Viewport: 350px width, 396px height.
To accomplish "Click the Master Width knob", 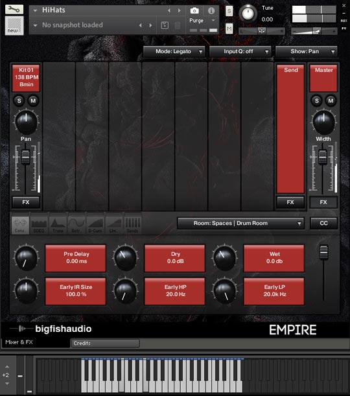I will tap(323, 122).
